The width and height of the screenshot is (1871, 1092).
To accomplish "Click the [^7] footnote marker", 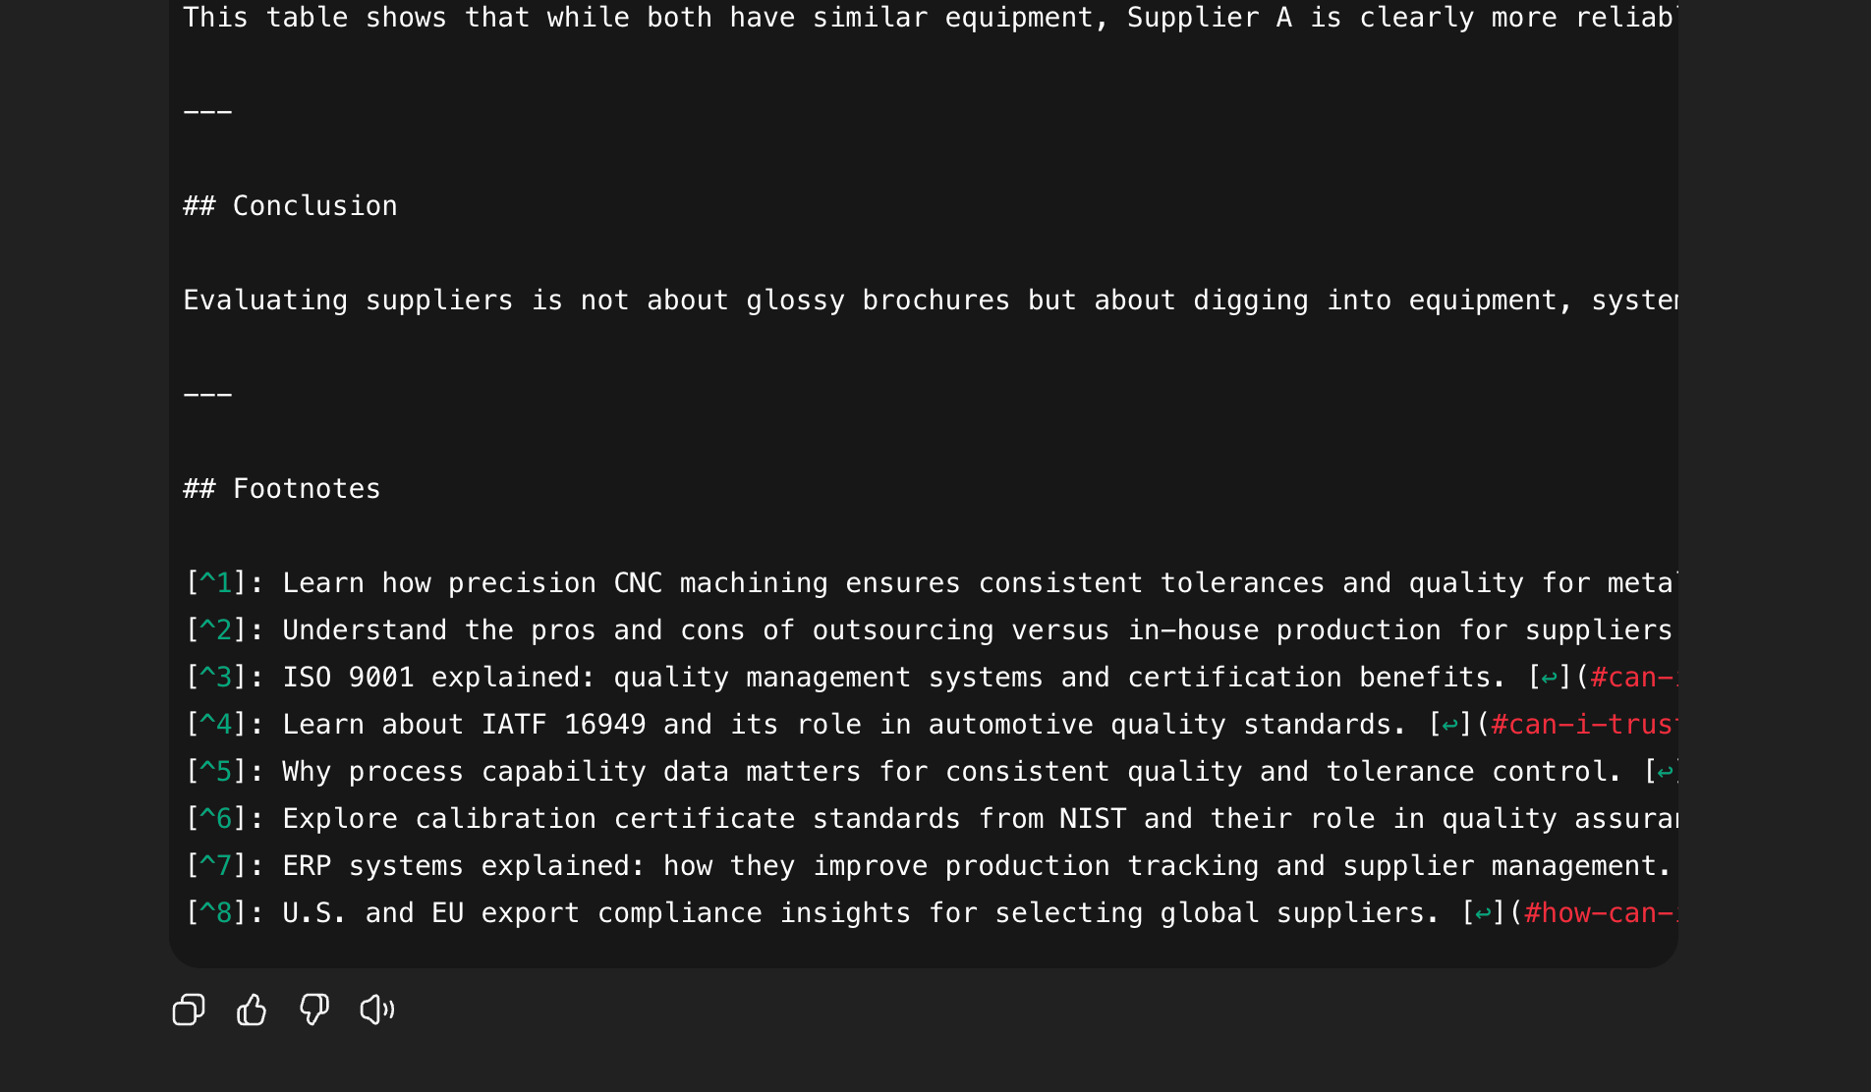I will pyautogui.click(x=216, y=866).
